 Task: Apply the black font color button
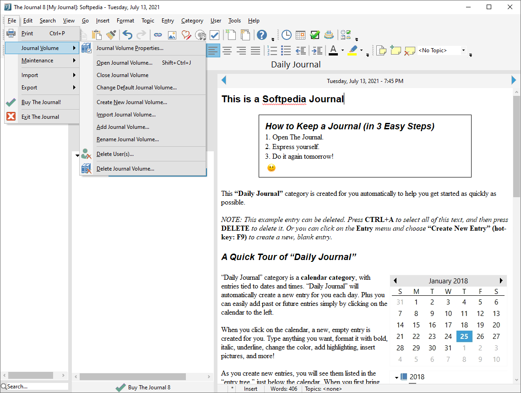click(334, 50)
